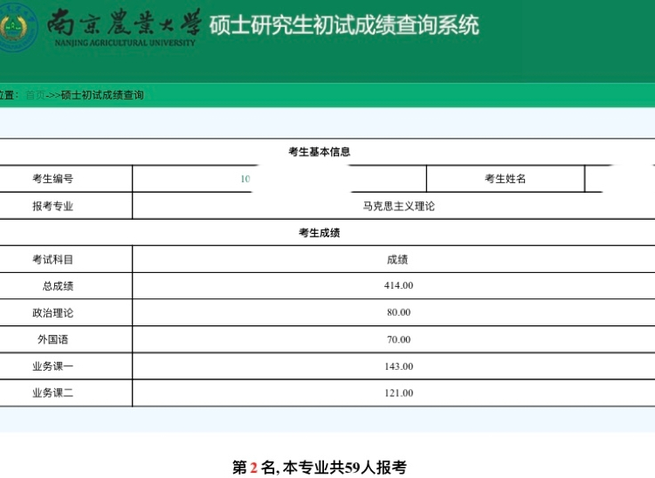
Task: Click the Nanjing Agricultural University emblem logo
Action: pos(17,27)
